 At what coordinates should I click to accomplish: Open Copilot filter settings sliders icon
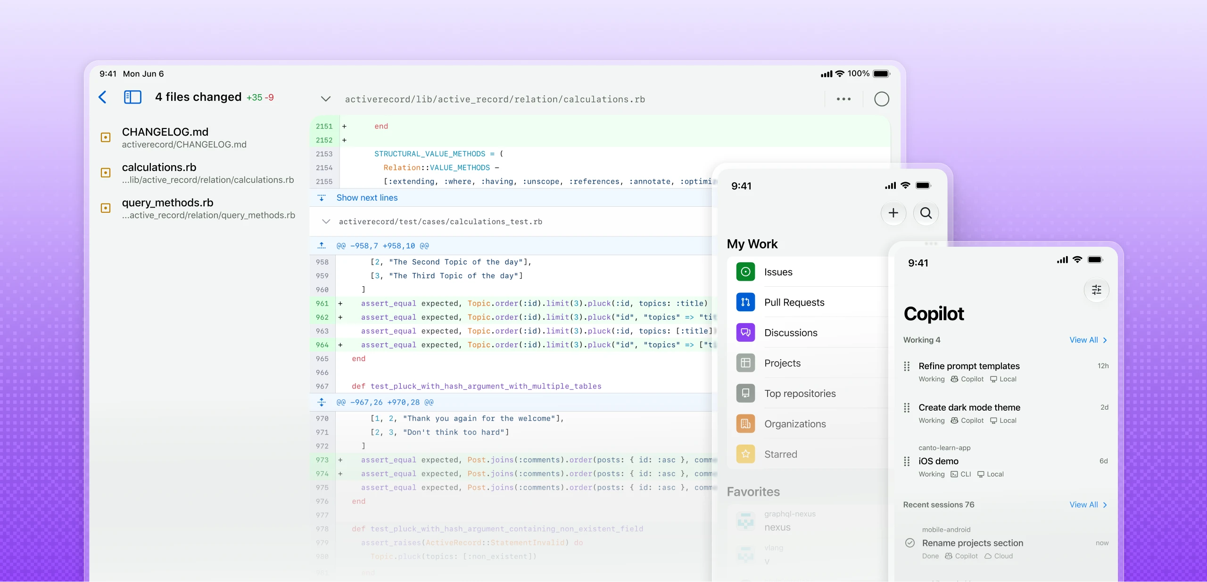point(1096,290)
